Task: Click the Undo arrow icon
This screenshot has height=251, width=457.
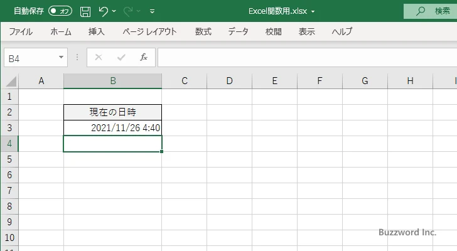Action: click(x=103, y=11)
